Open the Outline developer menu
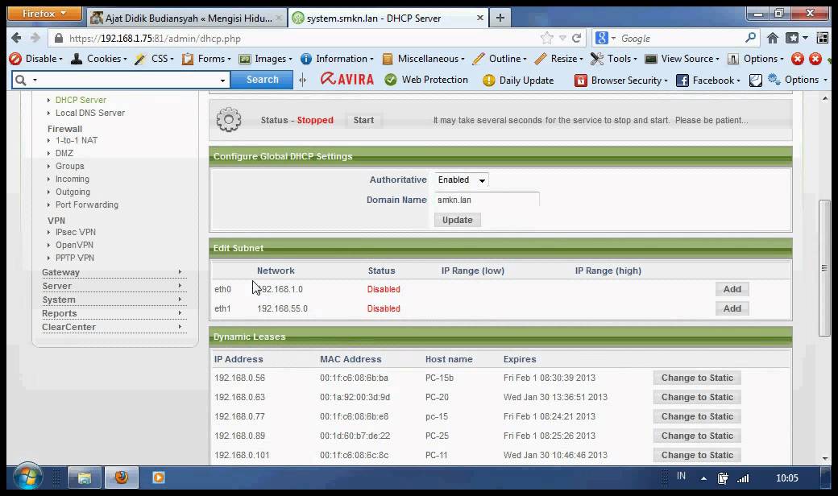Viewport: 838px width, 496px height. [x=500, y=59]
